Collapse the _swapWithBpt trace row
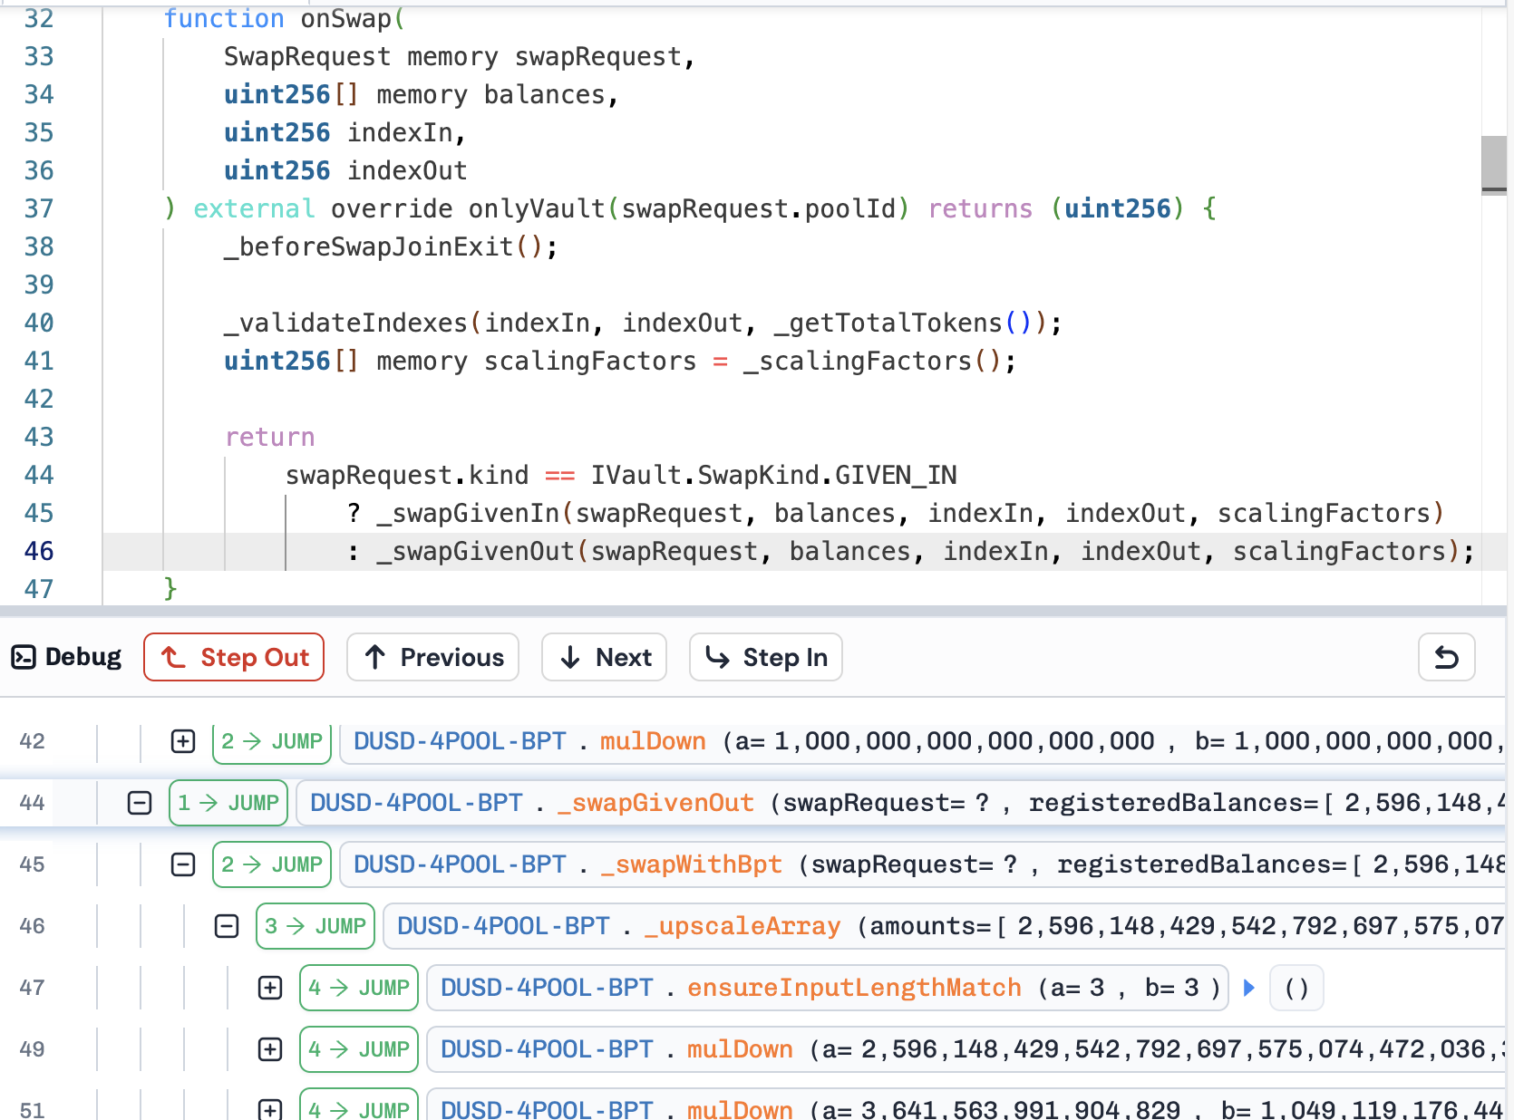The image size is (1514, 1120). [183, 864]
